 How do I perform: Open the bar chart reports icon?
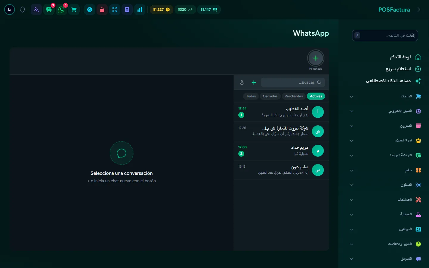coord(140,10)
